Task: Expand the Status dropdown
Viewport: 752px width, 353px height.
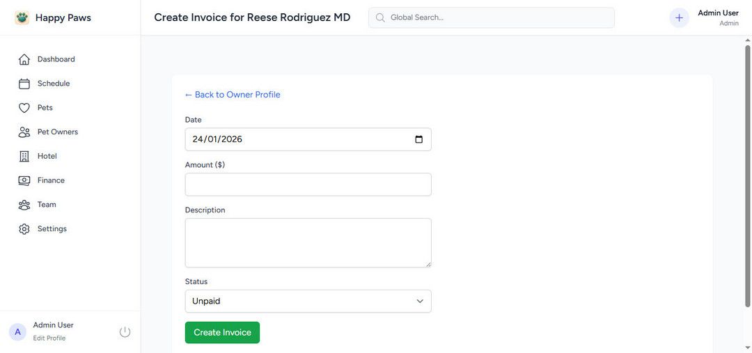Action: point(308,301)
